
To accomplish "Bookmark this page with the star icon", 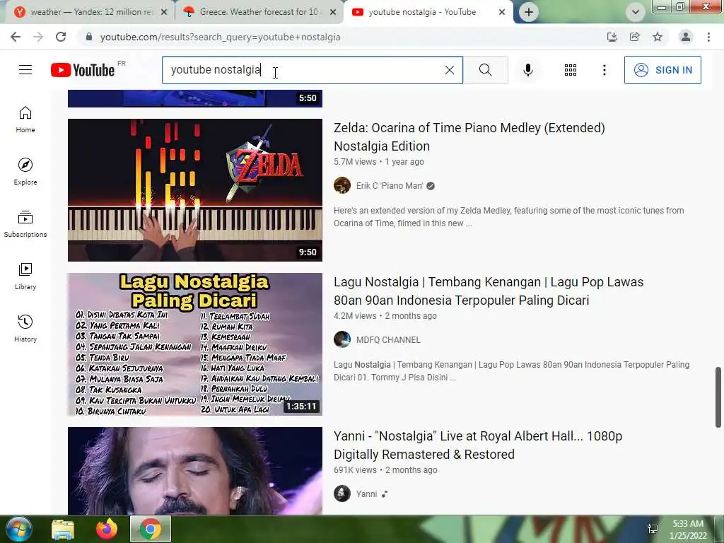I will tap(658, 37).
